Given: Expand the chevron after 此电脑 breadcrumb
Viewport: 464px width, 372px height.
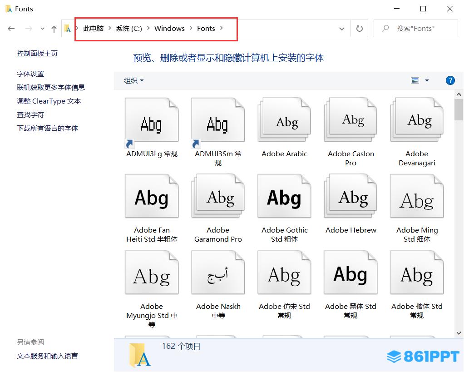Looking at the screenshot, I should coord(110,28).
